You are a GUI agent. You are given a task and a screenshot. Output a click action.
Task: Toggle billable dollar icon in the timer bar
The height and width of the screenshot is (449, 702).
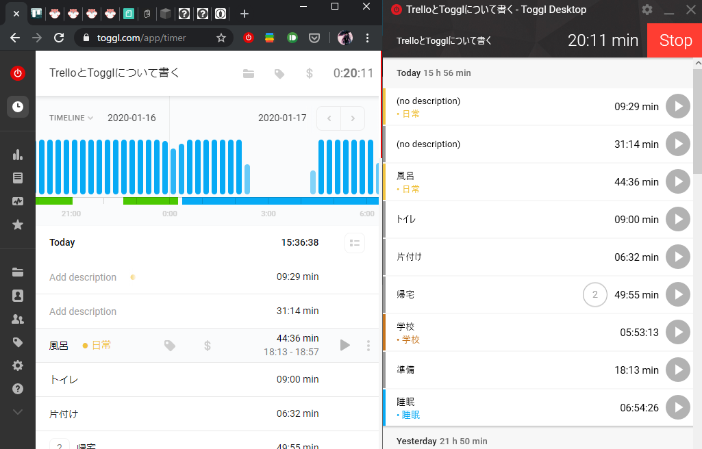point(310,73)
